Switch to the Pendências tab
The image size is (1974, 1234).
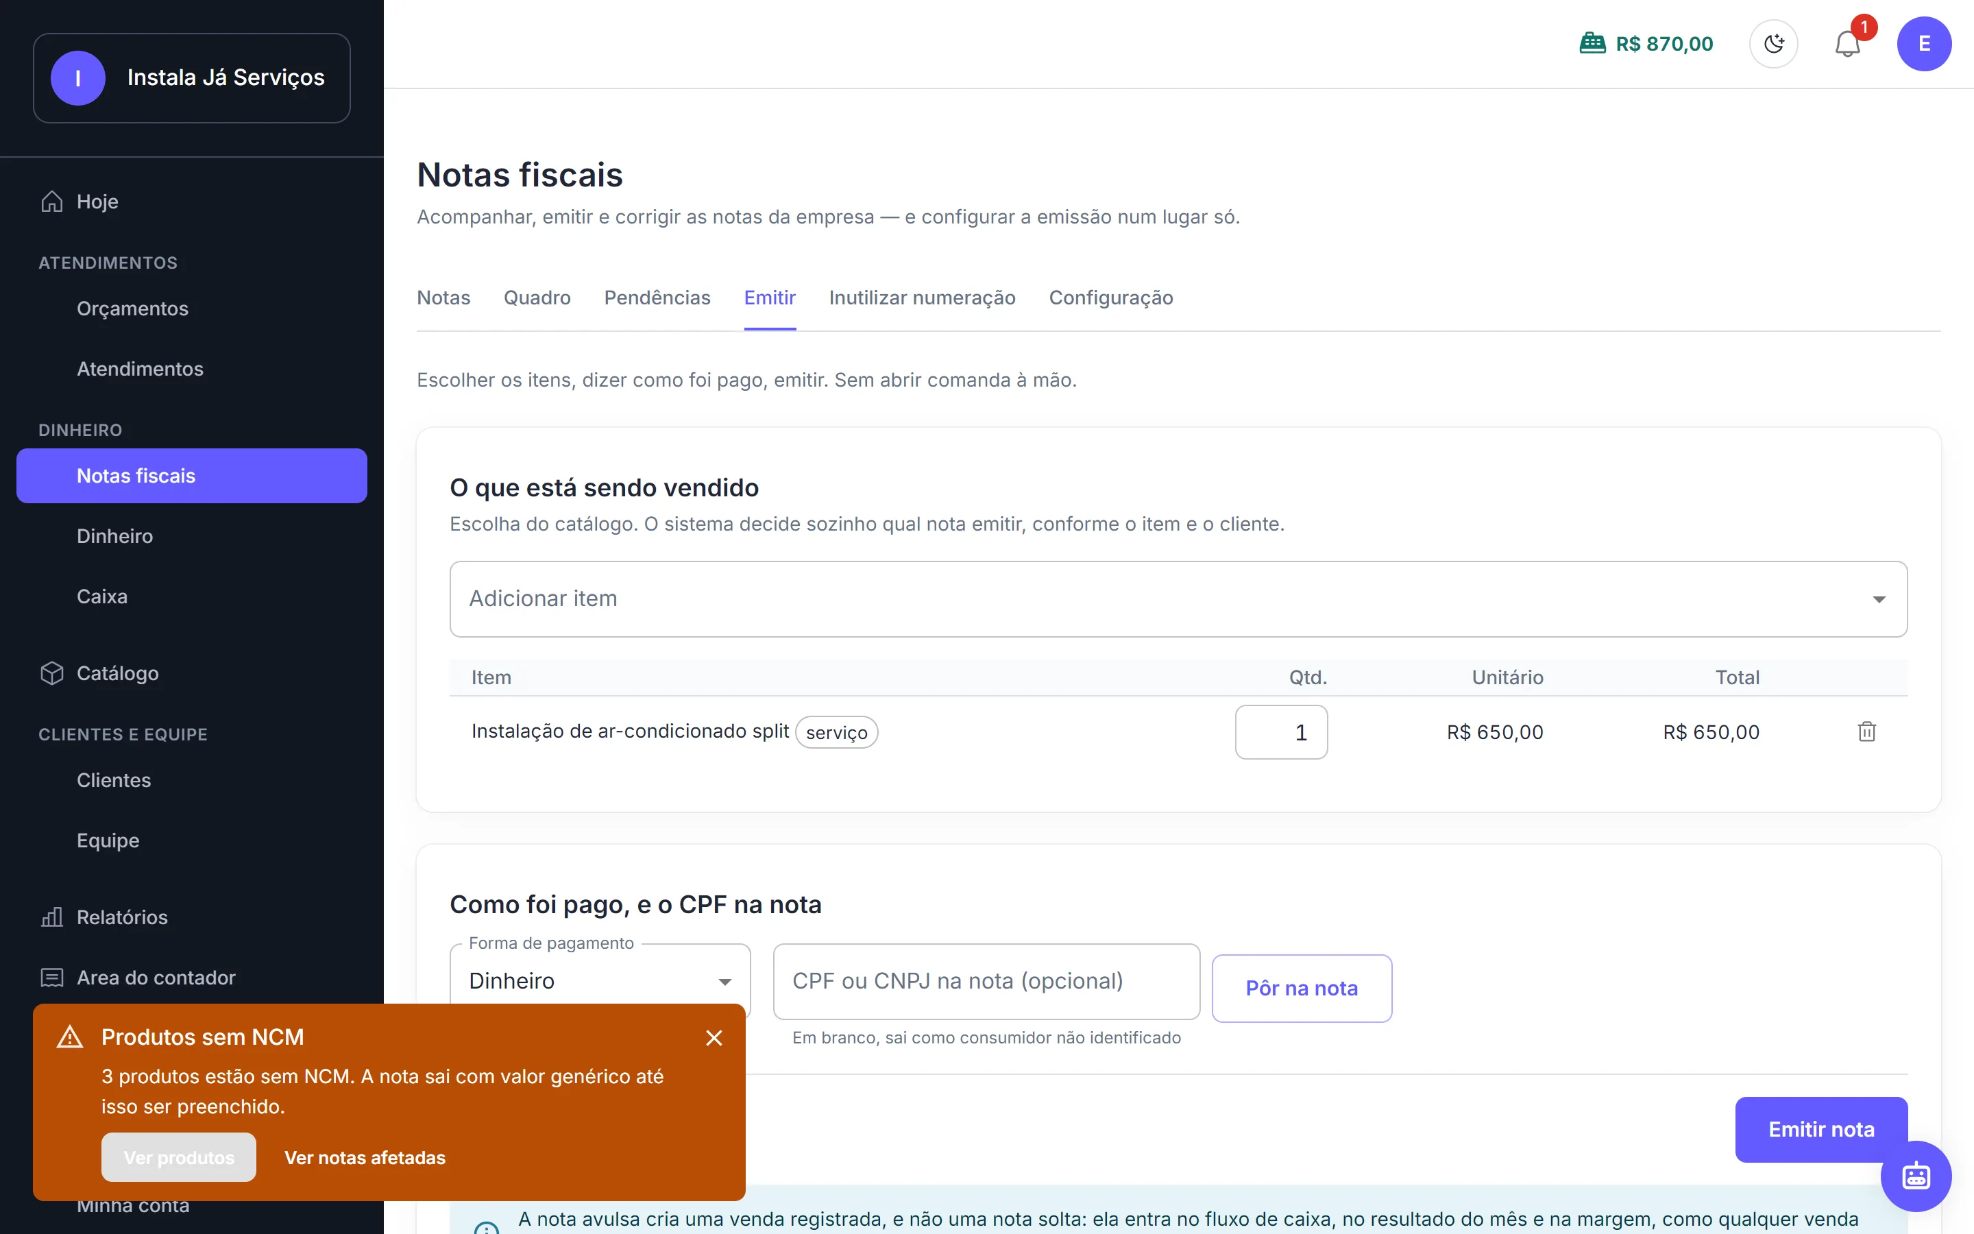coord(657,298)
